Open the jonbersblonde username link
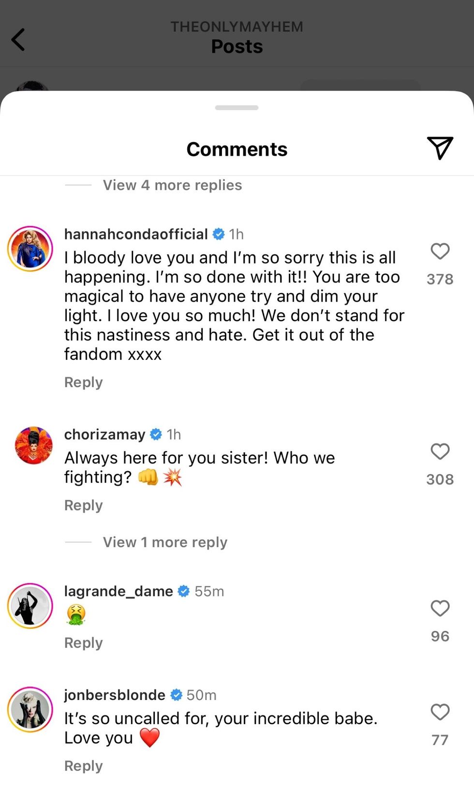This screenshot has height=790, width=474. pyautogui.click(x=115, y=695)
